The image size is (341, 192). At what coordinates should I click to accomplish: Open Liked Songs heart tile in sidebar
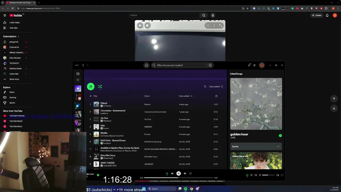click(x=78, y=89)
